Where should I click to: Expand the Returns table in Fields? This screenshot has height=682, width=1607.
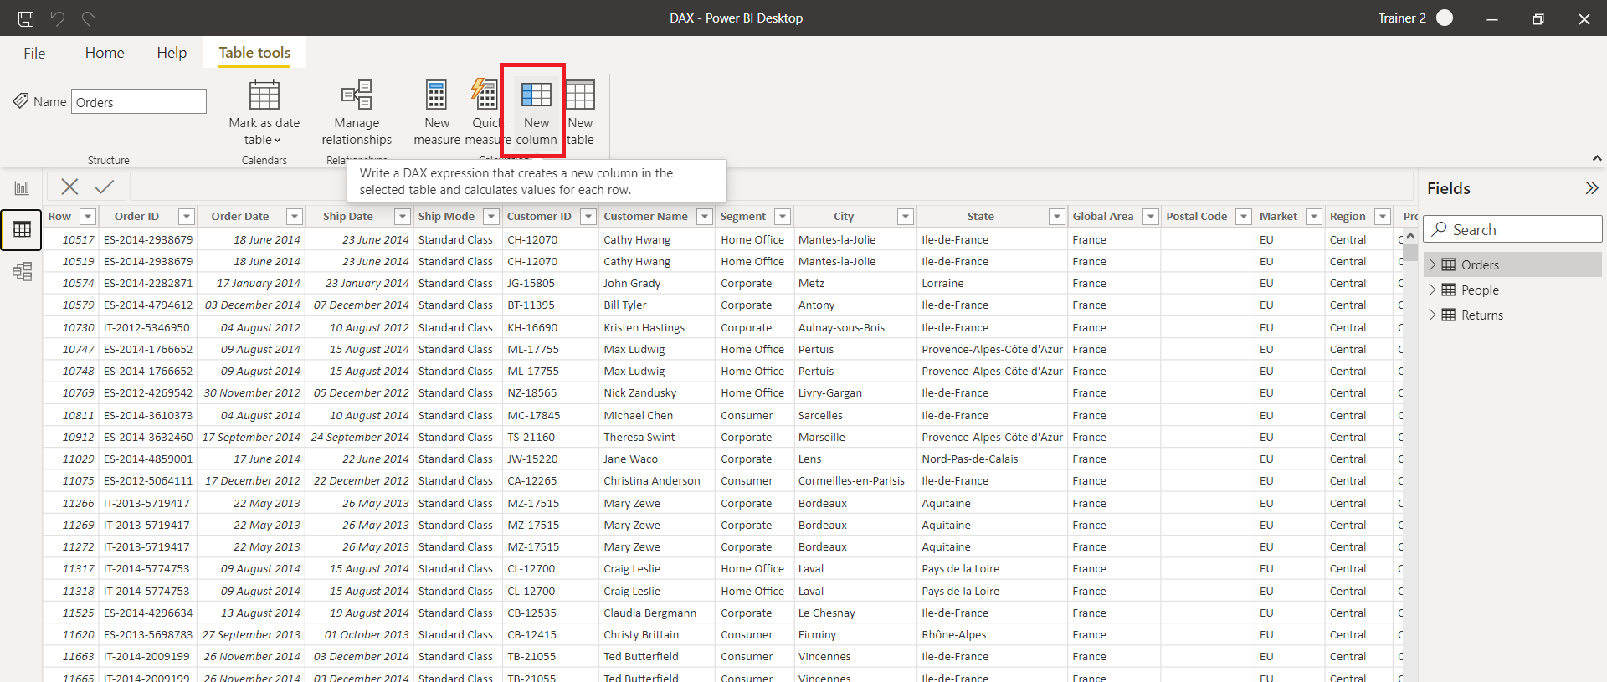(1432, 315)
